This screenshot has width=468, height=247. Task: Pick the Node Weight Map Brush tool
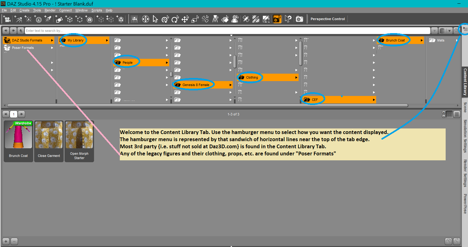[x=256, y=19]
